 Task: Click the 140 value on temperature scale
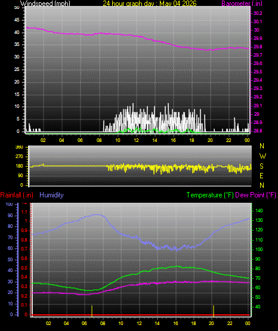[x=259, y=211]
